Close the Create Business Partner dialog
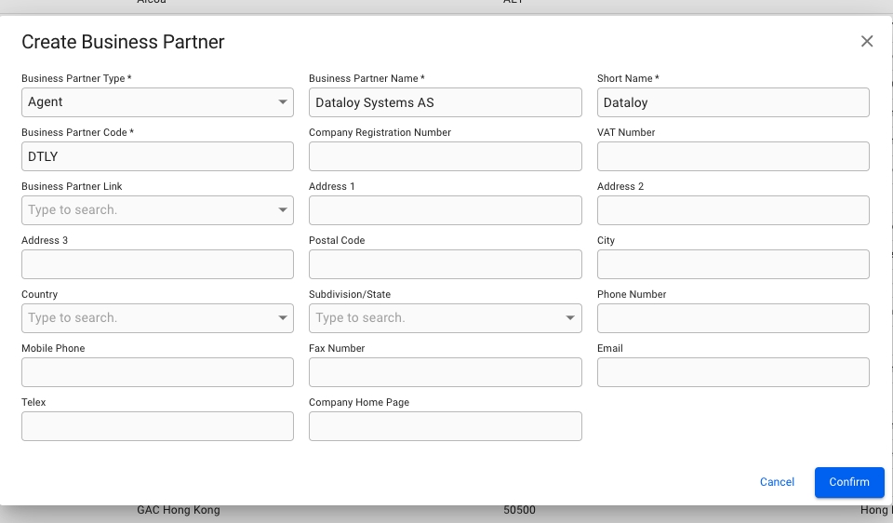The image size is (893, 523). pos(867,41)
